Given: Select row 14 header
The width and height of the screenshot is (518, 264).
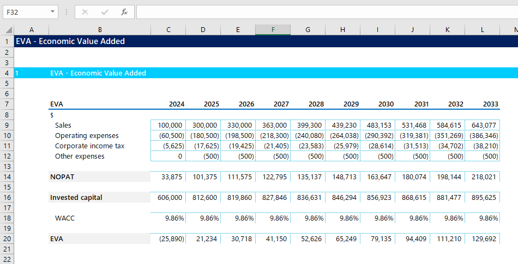Looking at the screenshot, I should pyautogui.click(x=7, y=177).
